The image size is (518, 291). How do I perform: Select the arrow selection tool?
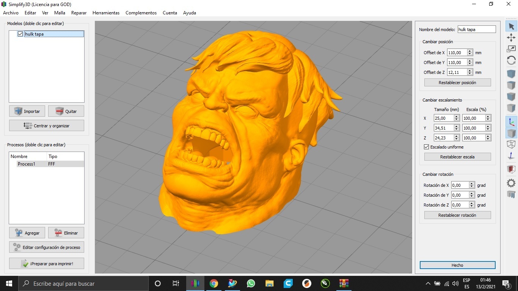coord(511,27)
